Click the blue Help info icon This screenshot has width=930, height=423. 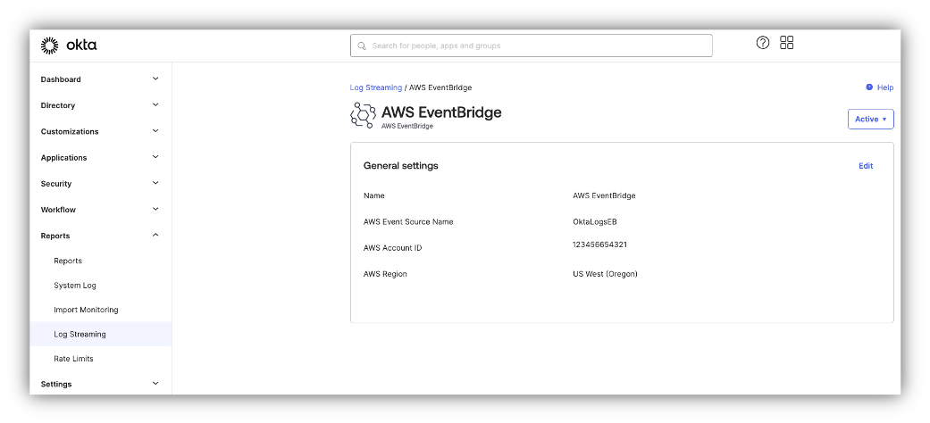pyautogui.click(x=869, y=87)
